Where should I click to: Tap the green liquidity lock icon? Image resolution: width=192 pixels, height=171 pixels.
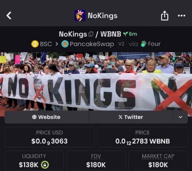click(45, 165)
